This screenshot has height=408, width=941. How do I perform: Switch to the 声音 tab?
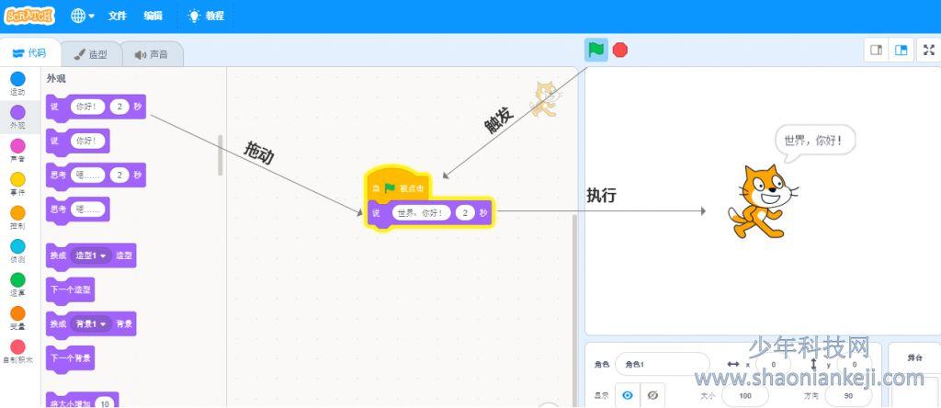click(x=152, y=54)
